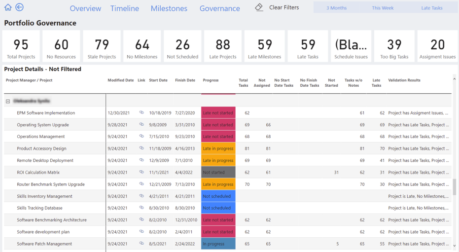Switch to the Governance tab

coord(220,8)
